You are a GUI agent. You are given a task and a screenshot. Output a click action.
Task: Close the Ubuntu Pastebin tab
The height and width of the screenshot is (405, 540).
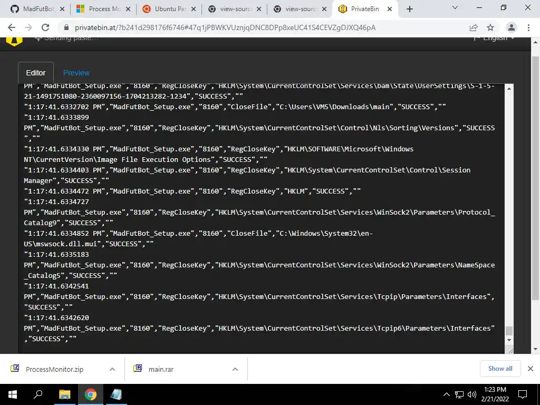pyautogui.click(x=193, y=9)
